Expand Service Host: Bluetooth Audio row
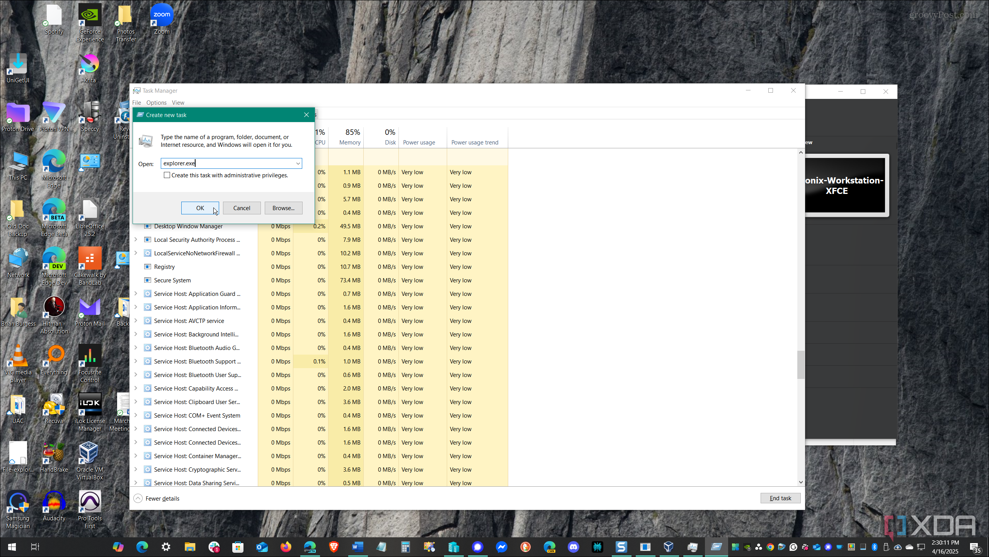989x557 pixels. (136, 348)
